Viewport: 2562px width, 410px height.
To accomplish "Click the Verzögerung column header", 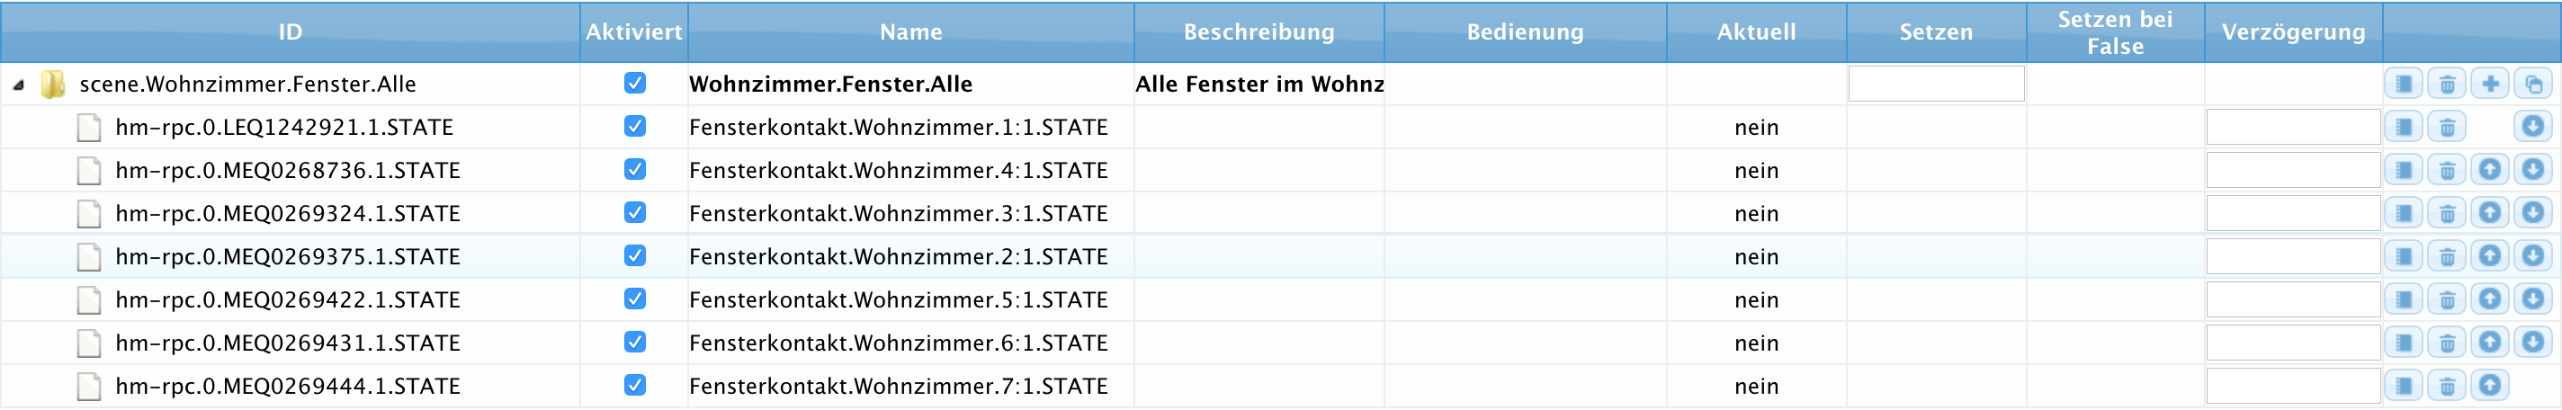I will coord(2292,31).
